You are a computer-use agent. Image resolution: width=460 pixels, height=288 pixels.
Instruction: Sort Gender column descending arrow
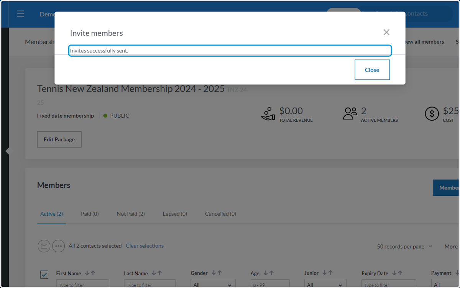point(214,273)
